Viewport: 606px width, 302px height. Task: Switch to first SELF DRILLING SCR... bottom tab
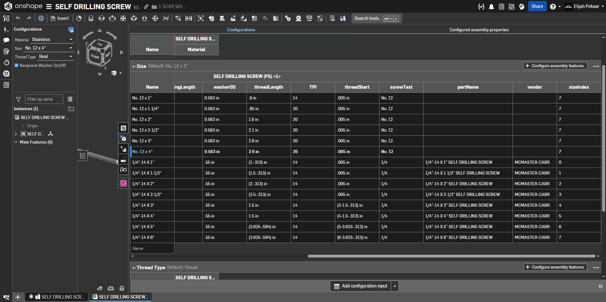click(x=57, y=297)
